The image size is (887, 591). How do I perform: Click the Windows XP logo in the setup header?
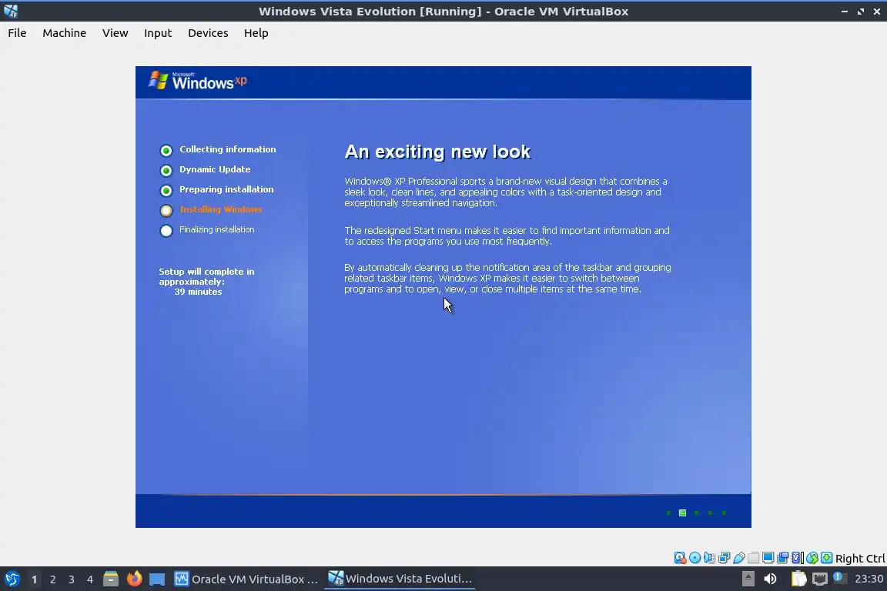[197, 81]
